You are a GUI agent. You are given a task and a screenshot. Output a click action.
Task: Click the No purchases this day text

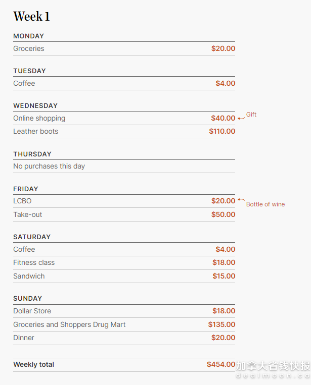coord(49,166)
